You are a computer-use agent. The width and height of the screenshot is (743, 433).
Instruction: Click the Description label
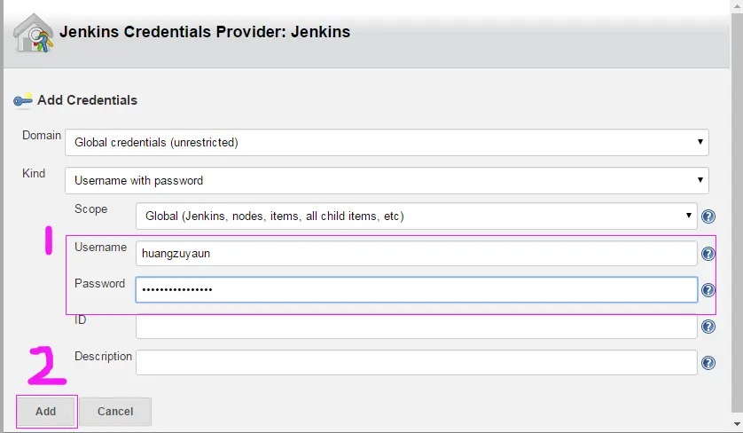(103, 356)
